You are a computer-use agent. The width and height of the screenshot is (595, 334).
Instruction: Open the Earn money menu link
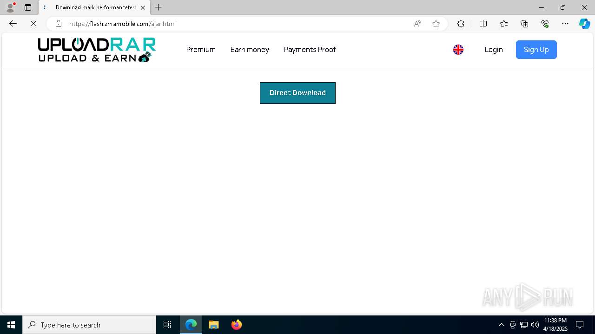pos(250,50)
